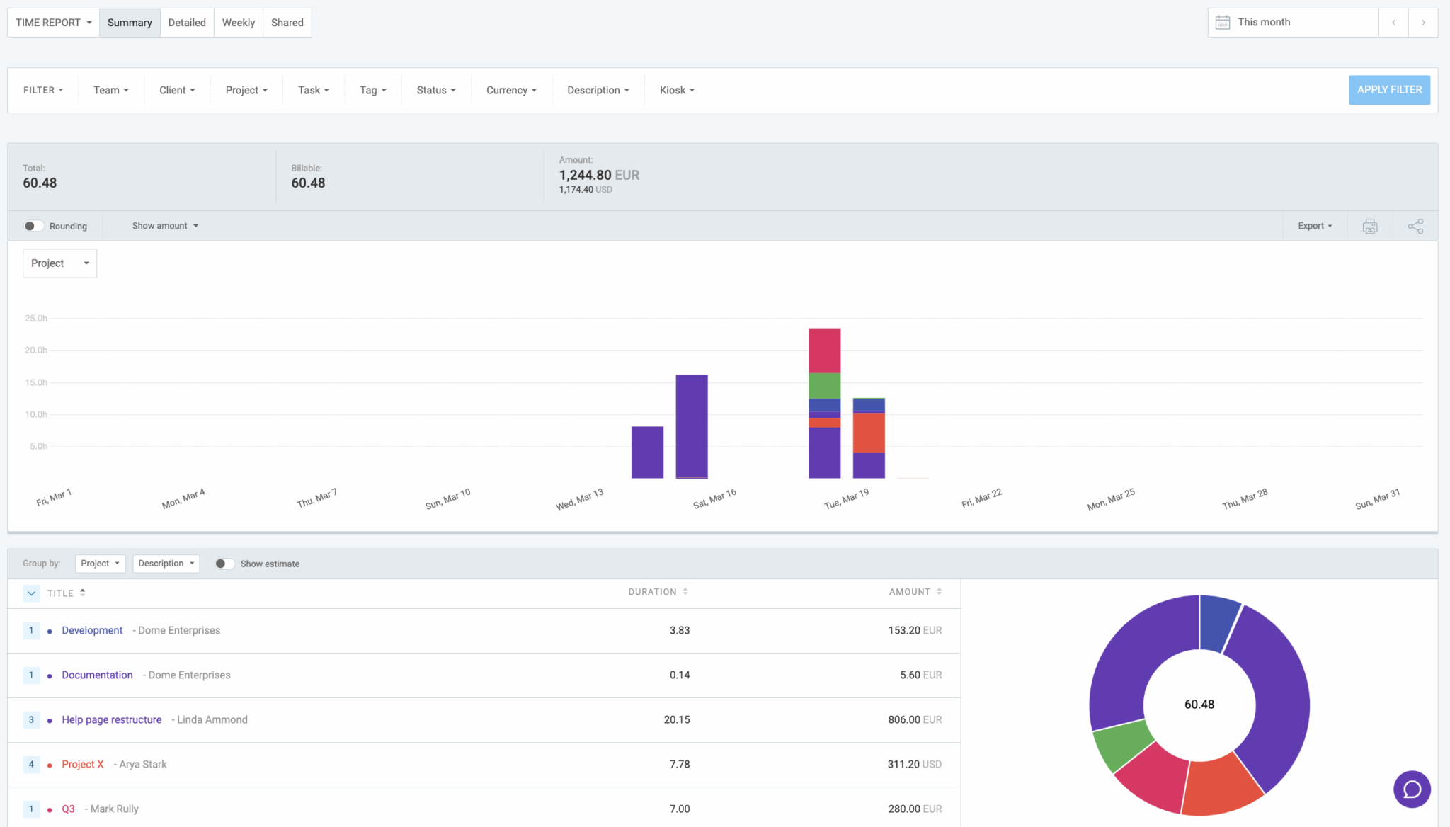The width and height of the screenshot is (1450, 827).
Task: Enable the Rounding toggle
Action: pyautogui.click(x=33, y=225)
